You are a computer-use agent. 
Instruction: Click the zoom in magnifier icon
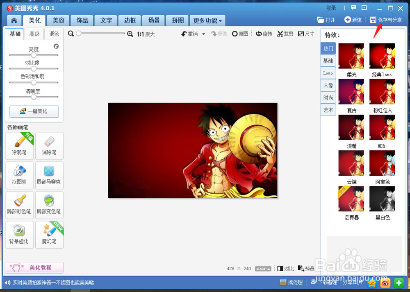click(130, 34)
